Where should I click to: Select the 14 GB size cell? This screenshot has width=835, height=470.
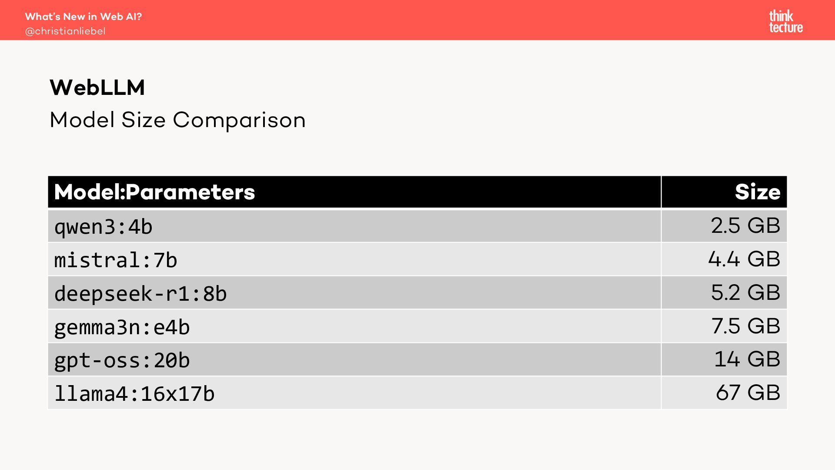(x=747, y=359)
